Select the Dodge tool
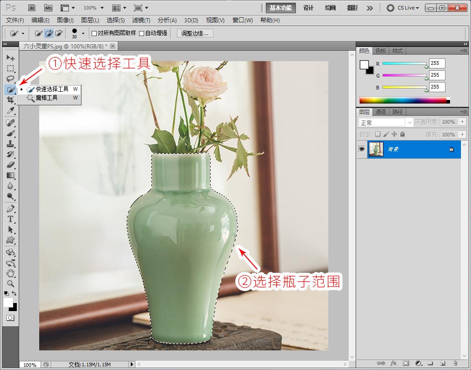This screenshot has height=370, width=471. coord(10,197)
